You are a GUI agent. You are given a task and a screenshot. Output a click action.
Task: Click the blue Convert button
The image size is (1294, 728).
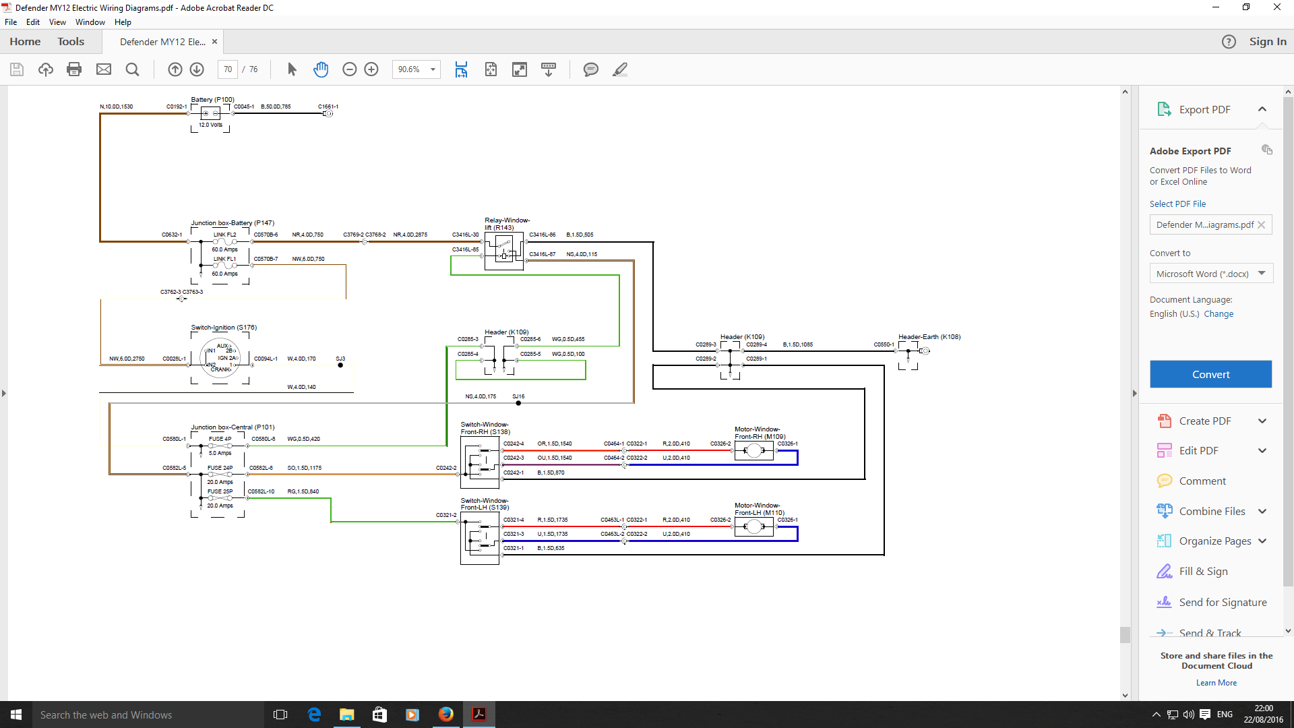pos(1210,374)
